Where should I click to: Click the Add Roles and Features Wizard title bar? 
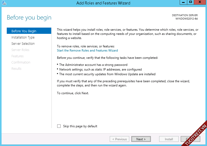click(x=103, y=3)
